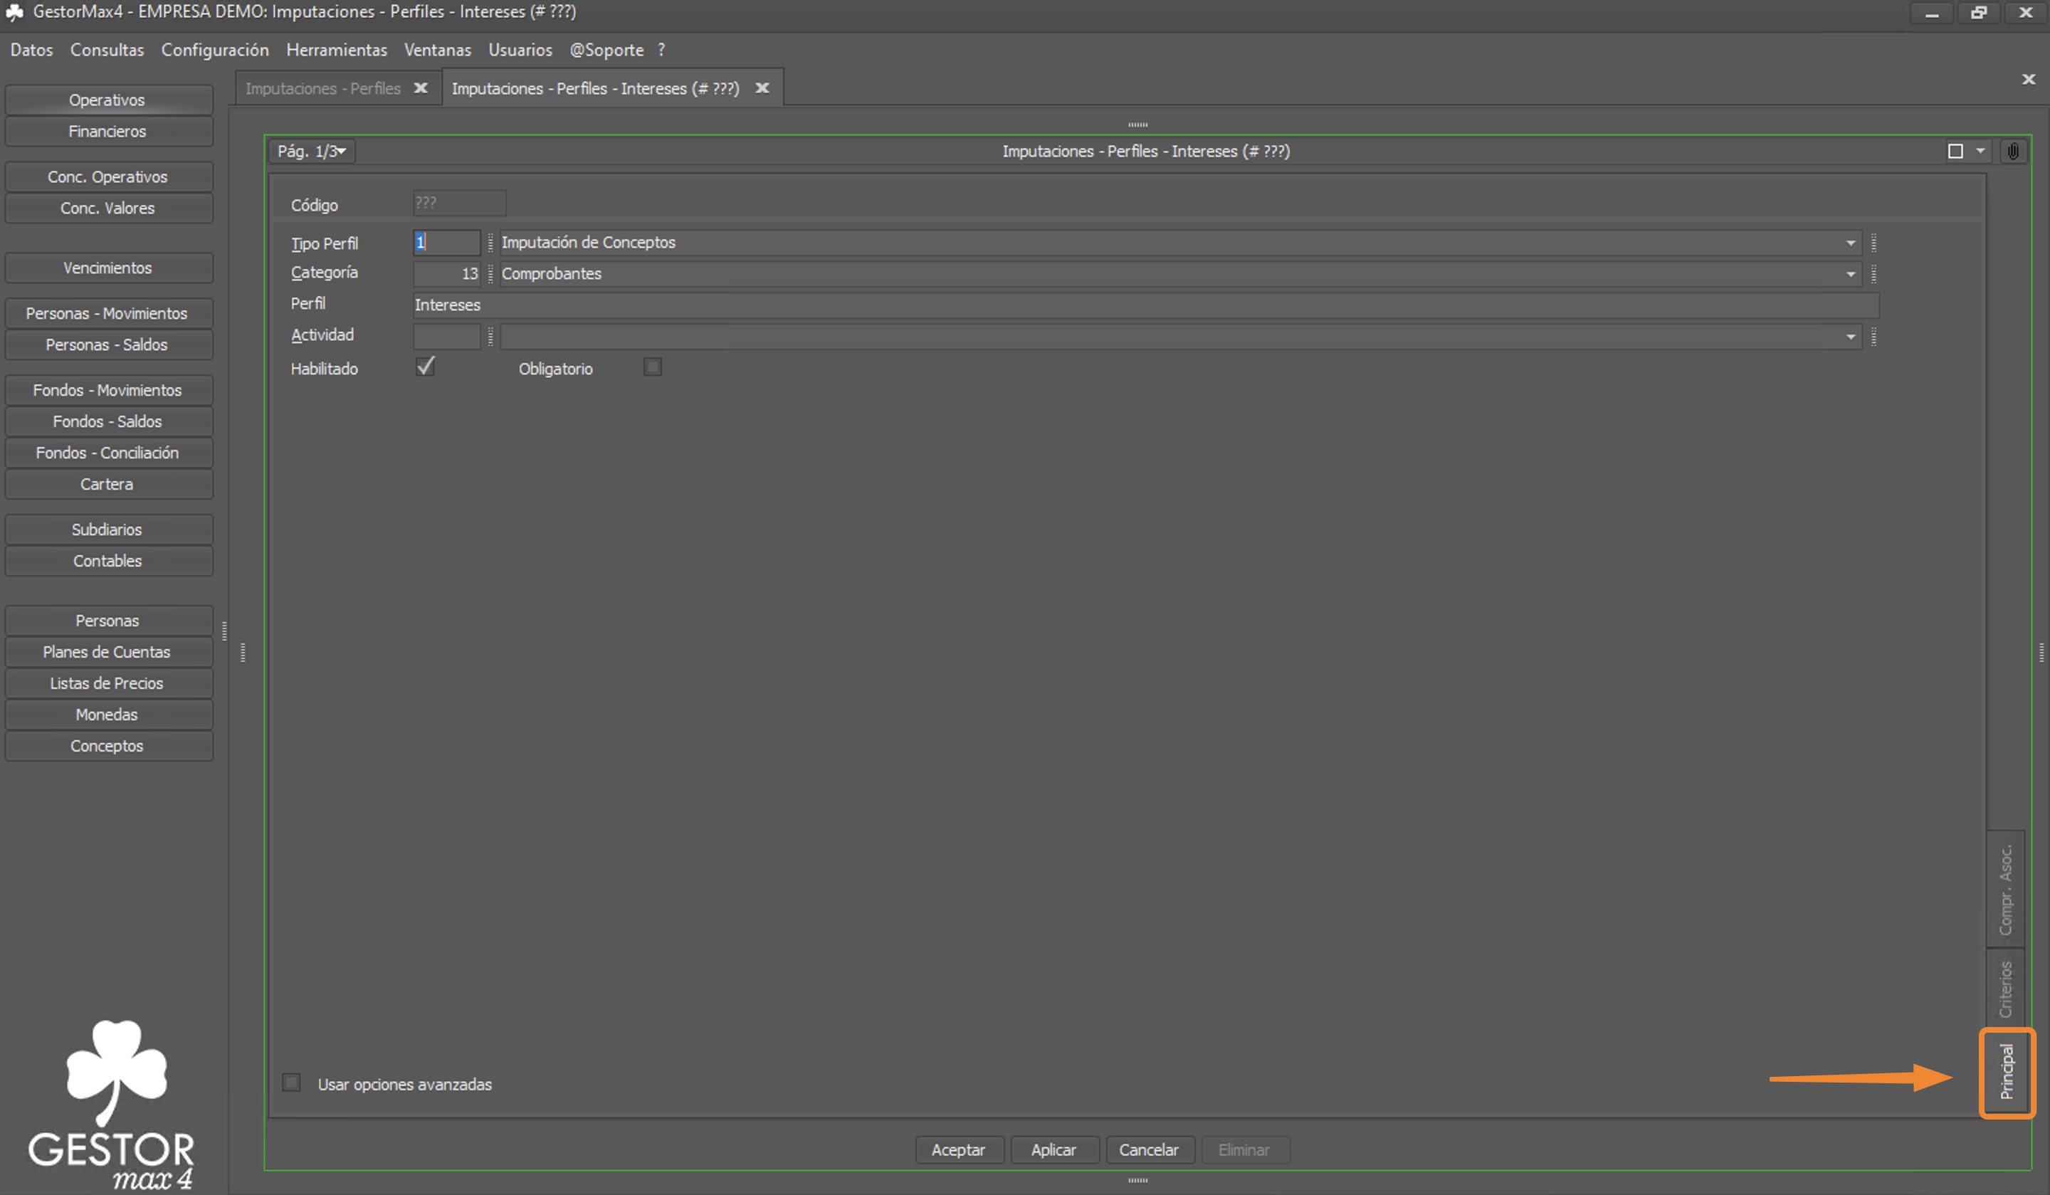This screenshot has width=2050, height=1195.
Task: Click the bottom panel collapse grip
Action: (x=1138, y=1179)
